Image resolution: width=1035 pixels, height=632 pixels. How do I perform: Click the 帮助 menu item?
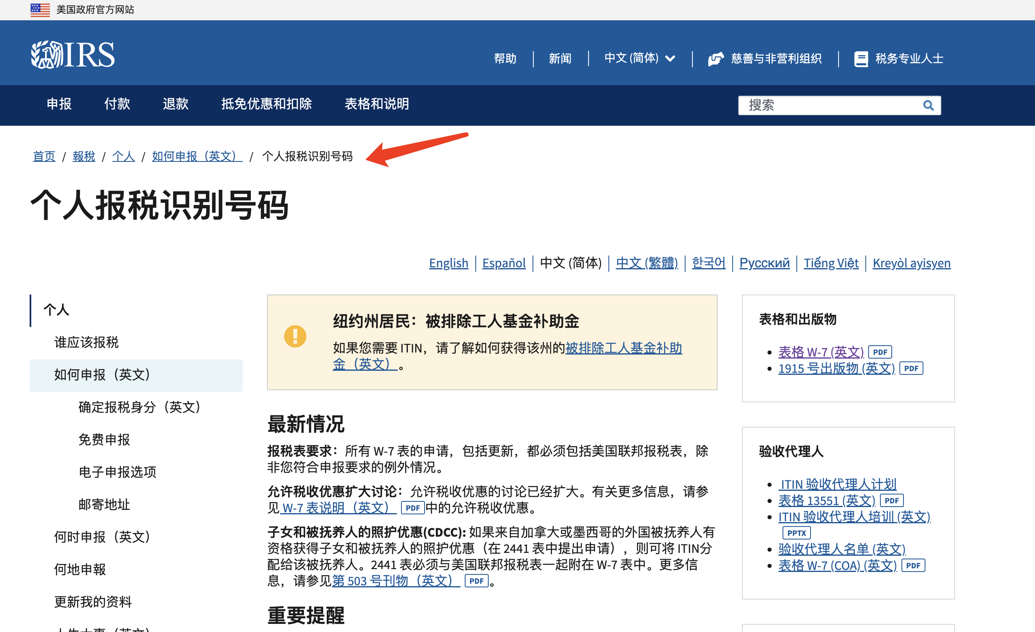click(505, 58)
